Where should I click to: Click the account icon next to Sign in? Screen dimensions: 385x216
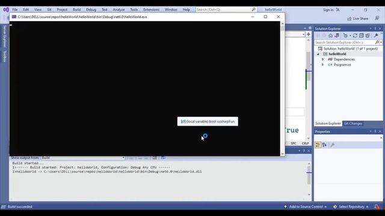338,10
